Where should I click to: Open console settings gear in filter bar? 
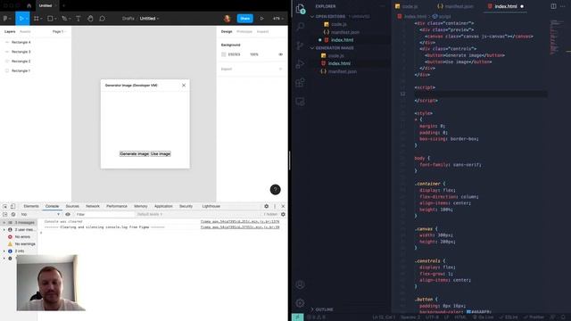pyautogui.click(x=283, y=214)
